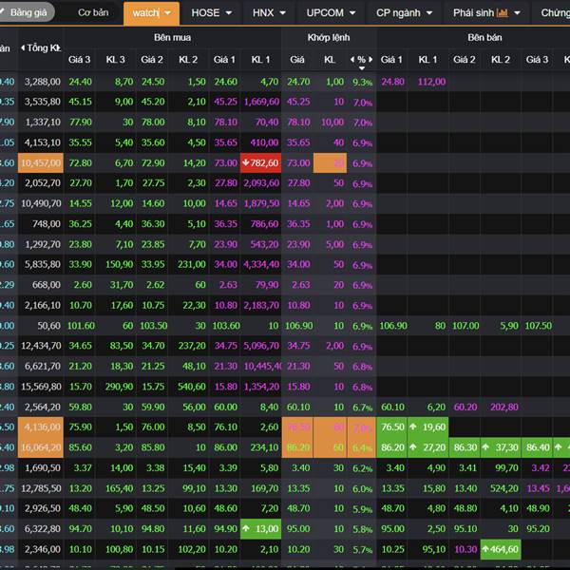Switch to the Cơ bản tab
570x570 pixels.
[x=92, y=12]
